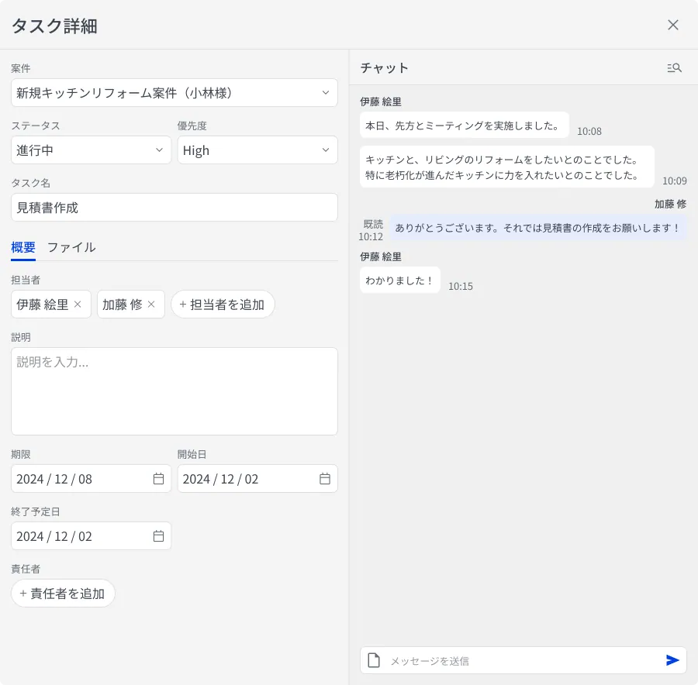Open calendar picker for 開始日

tap(325, 479)
